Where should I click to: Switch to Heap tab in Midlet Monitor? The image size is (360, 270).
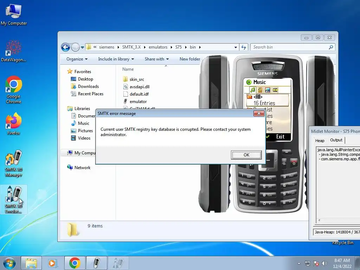[320, 141]
